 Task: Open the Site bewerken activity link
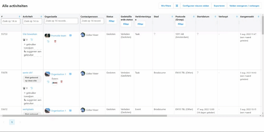pyautogui.click(x=30, y=34)
